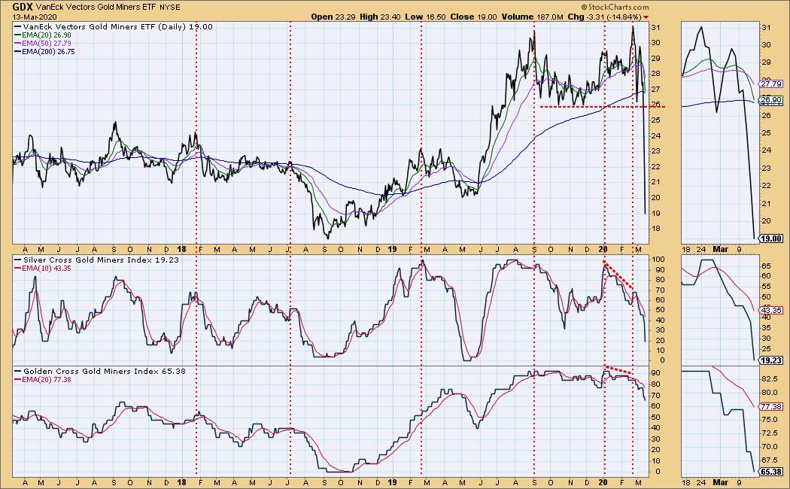The width and height of the screenshot is (790, 489).
Task: Click the 'High 23.40' value
Action: pyautogui.click(x=379, y=17)
